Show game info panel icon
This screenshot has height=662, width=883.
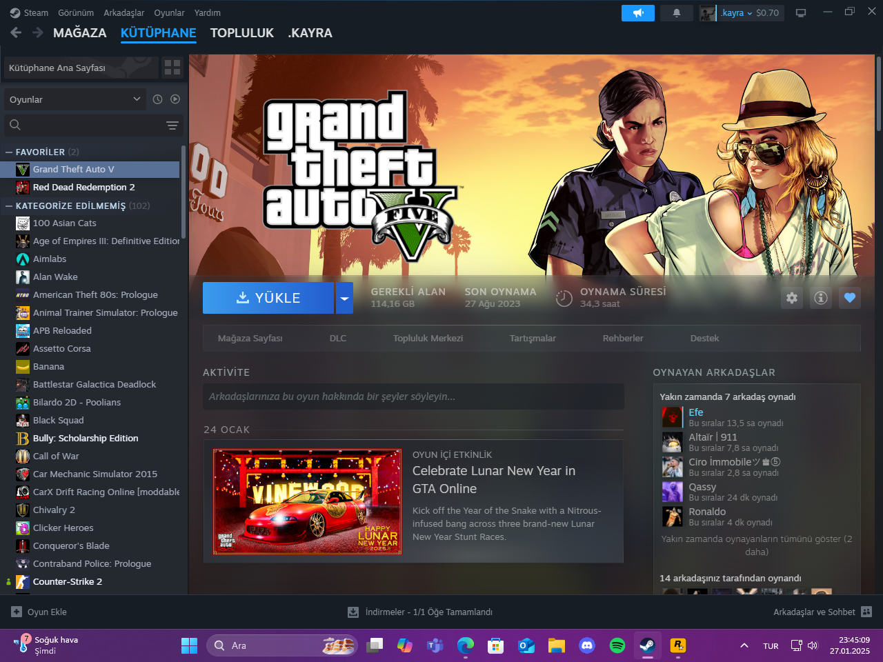[821, 298]
